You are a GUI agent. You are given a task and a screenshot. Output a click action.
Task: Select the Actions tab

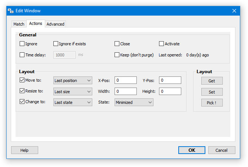click(x=36, y=23)
